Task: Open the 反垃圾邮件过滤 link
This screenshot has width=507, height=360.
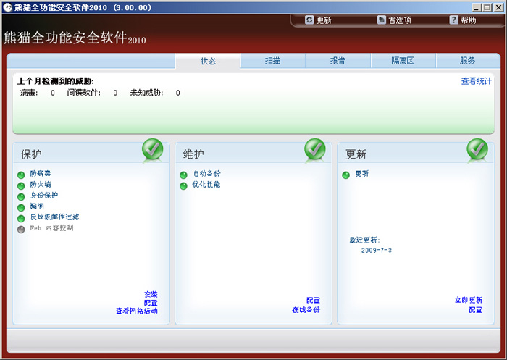Action: coord(54,217)
